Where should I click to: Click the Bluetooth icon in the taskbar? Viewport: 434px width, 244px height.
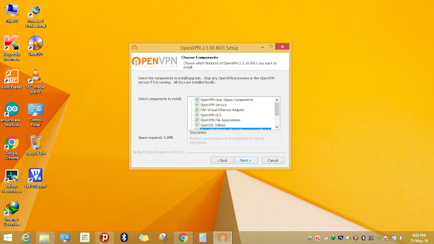[x=123, y=238]
